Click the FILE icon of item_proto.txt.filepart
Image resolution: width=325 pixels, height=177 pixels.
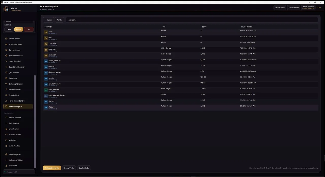click(x=46, y=96)
